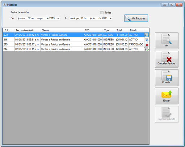The width and height of the screenshot is (185, 147).
Task: Click the mayo month field in De date
Action: coord(39,18)
